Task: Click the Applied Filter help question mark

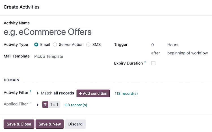Action: (30, 103)
